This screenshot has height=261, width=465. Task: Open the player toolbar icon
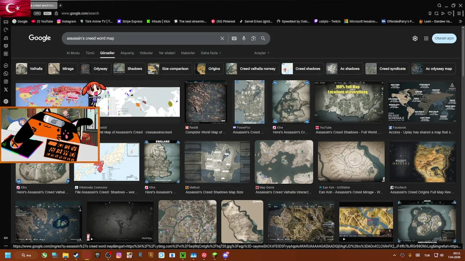coord(443,13)
